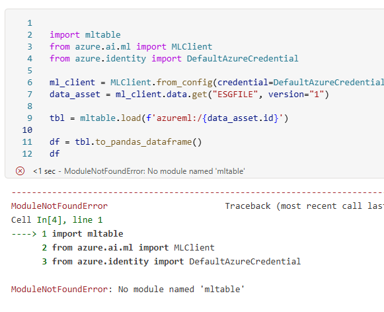Click the MLClient import on line 3
384x312 pixels.
(192, 46)
